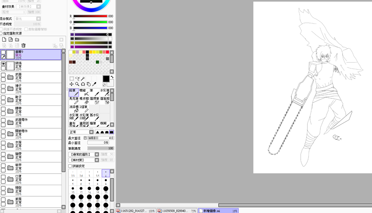Choose the 油漆桶 bucket fill tool
This screenshot has height=213, width=372.
click(x=74, y=109)
